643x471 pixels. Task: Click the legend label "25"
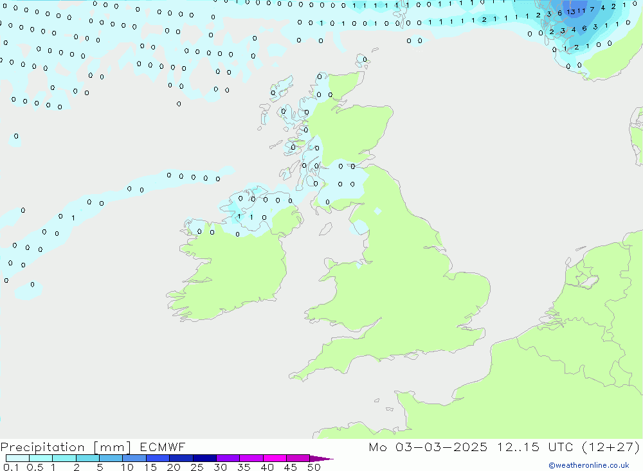pyautogui.click(x=197, y=467)
